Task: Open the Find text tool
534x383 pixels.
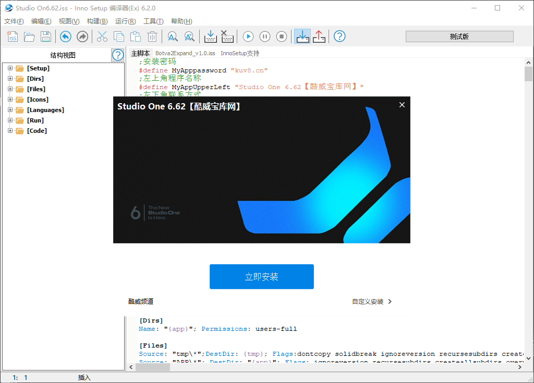Action: [x=173, y=36]
